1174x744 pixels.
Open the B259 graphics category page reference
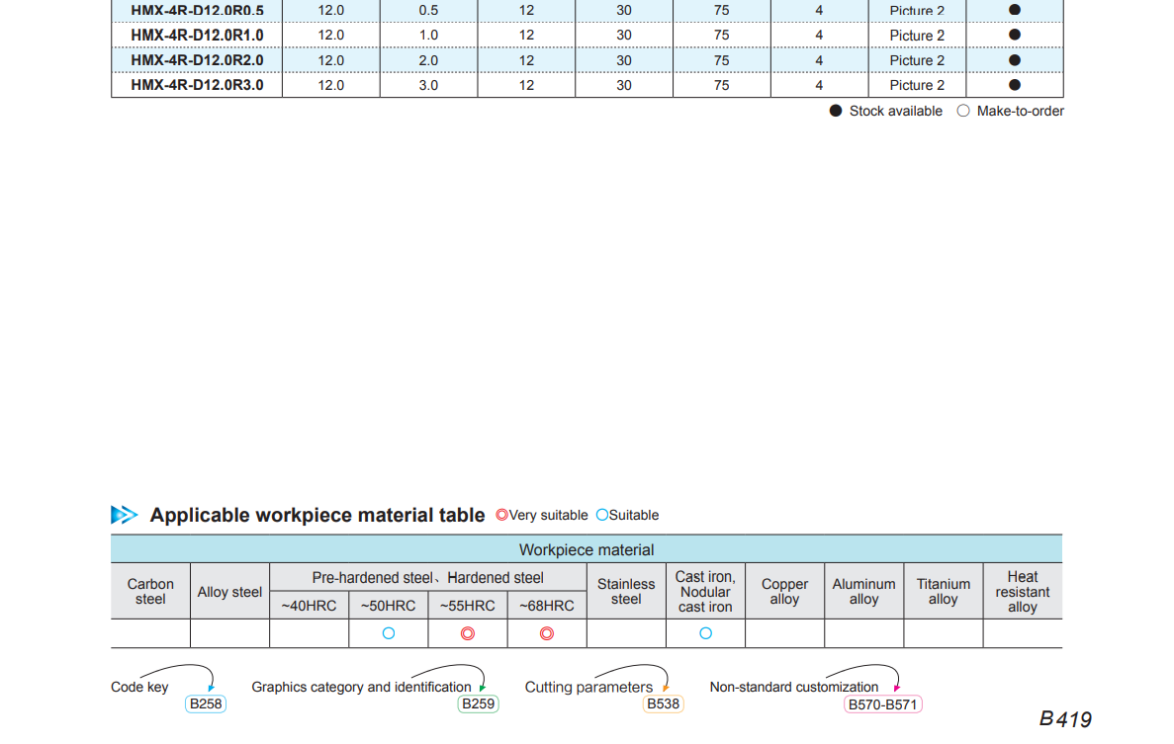coord(479,704)
